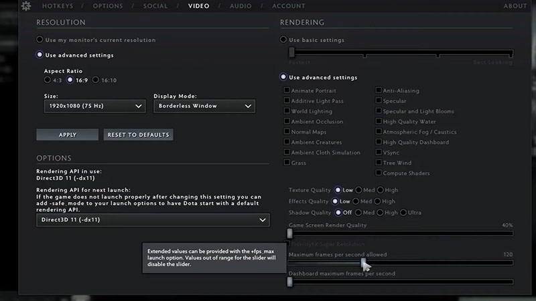This screenshot has width=536, height=301.
Task: Select Use basic settings for rendering
Action: coord(284,40)
